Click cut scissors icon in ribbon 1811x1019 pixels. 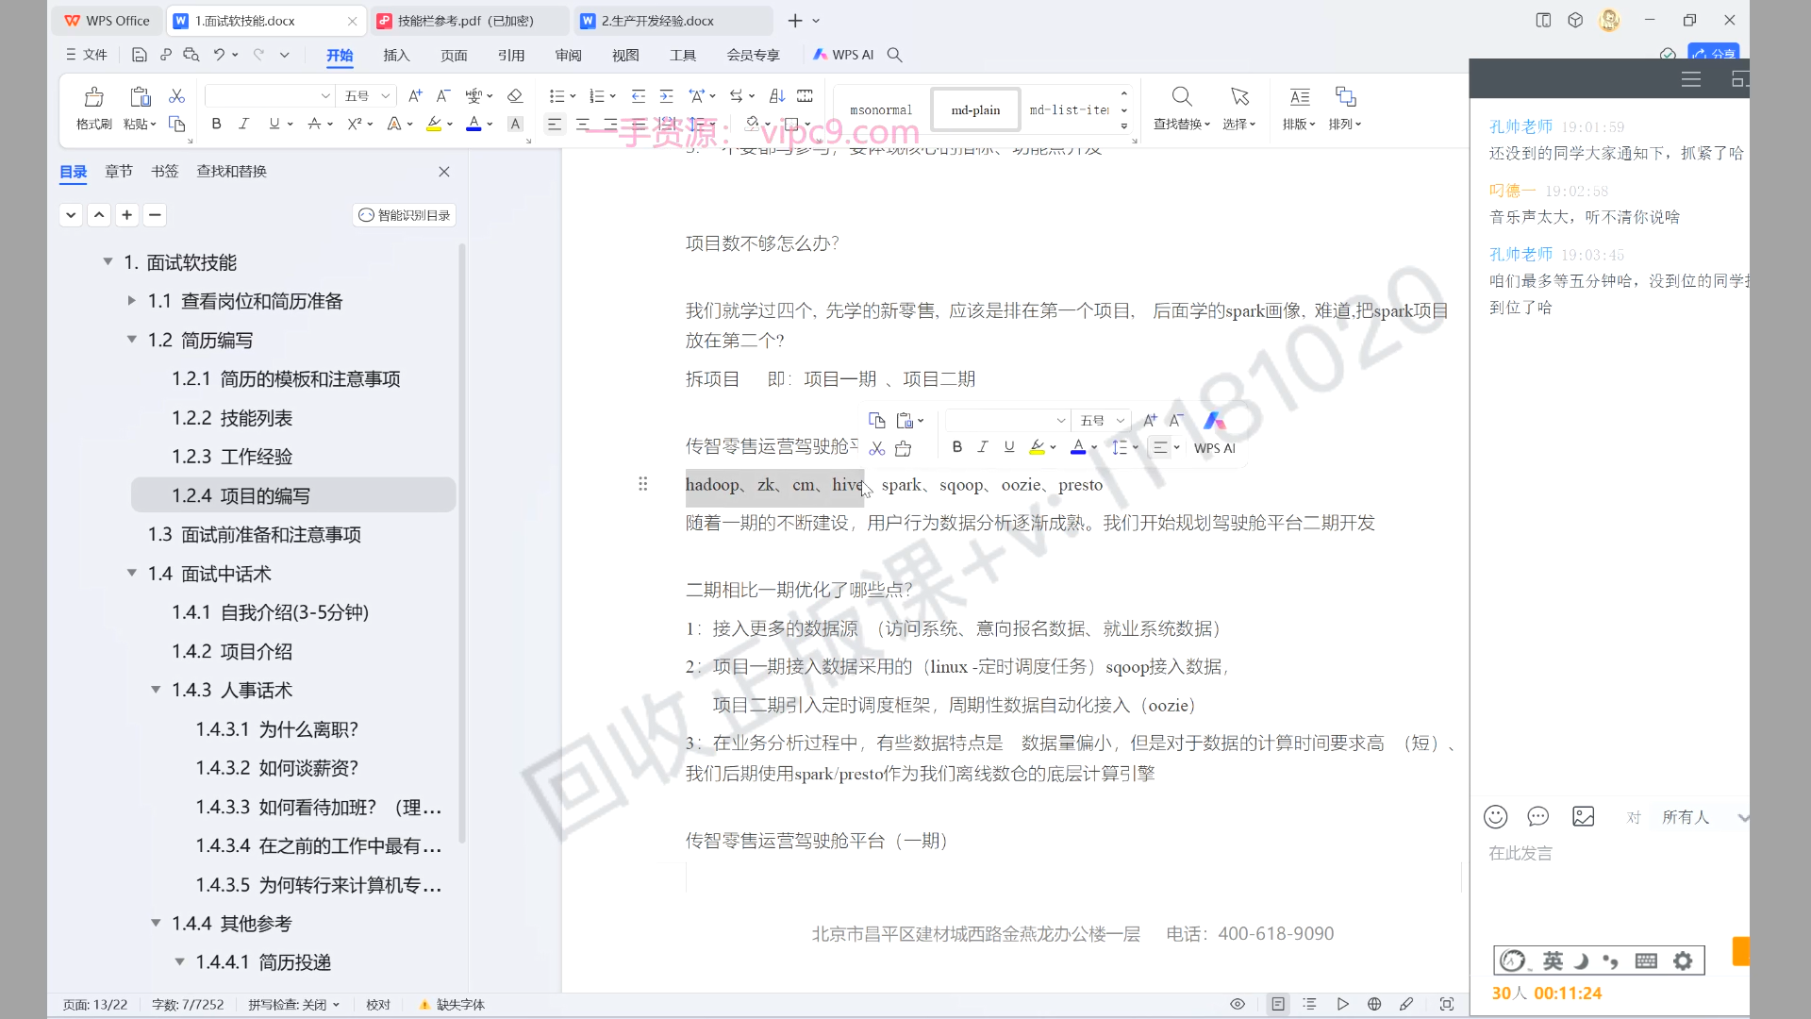pyautogui.click(x=176, y=96)
